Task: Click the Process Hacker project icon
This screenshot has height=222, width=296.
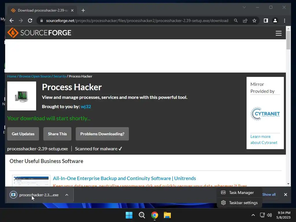Action: (x=22, y=96)
